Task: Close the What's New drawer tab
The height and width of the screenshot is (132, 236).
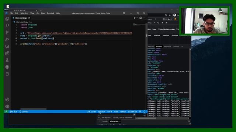Action: point(120,121)
